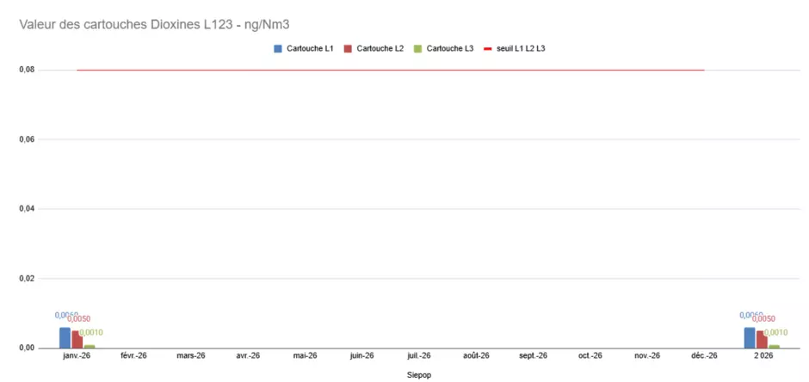Select the 'juin-26' x-axis label
The image size is (809, 382).
tap(361, 355)
